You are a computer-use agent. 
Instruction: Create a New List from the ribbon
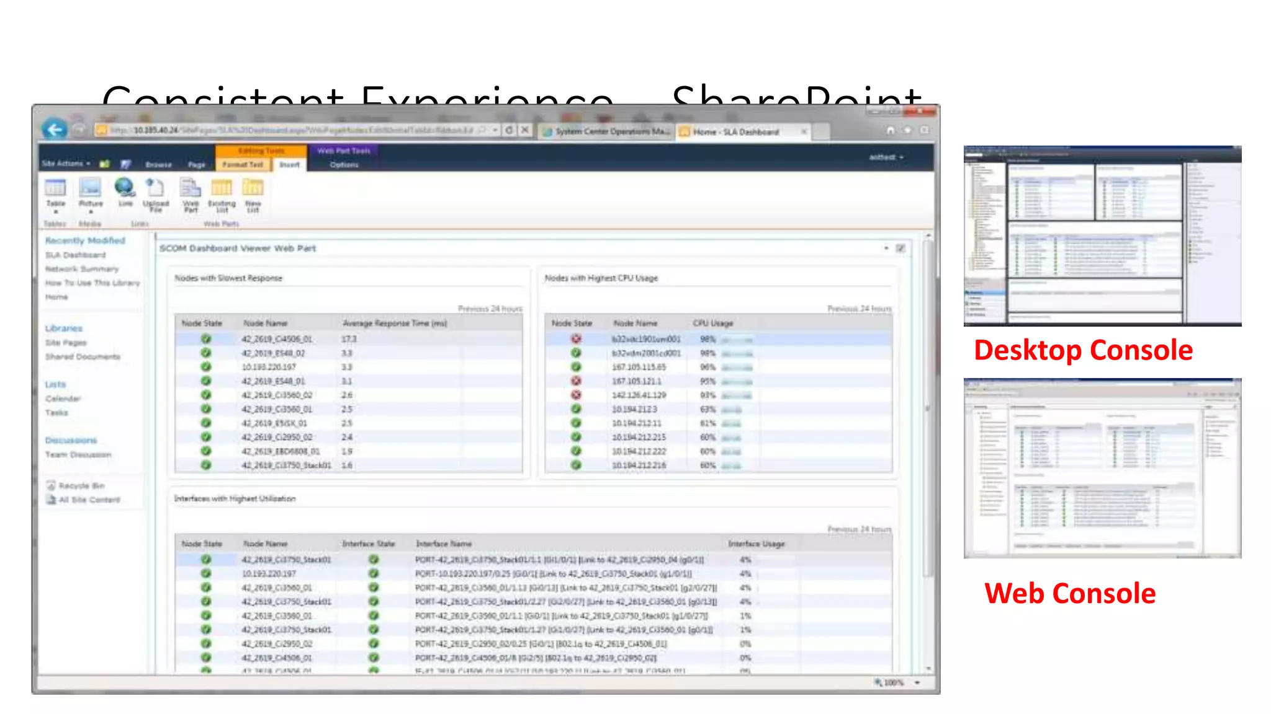pyautogui.click(x=253, y=195)
